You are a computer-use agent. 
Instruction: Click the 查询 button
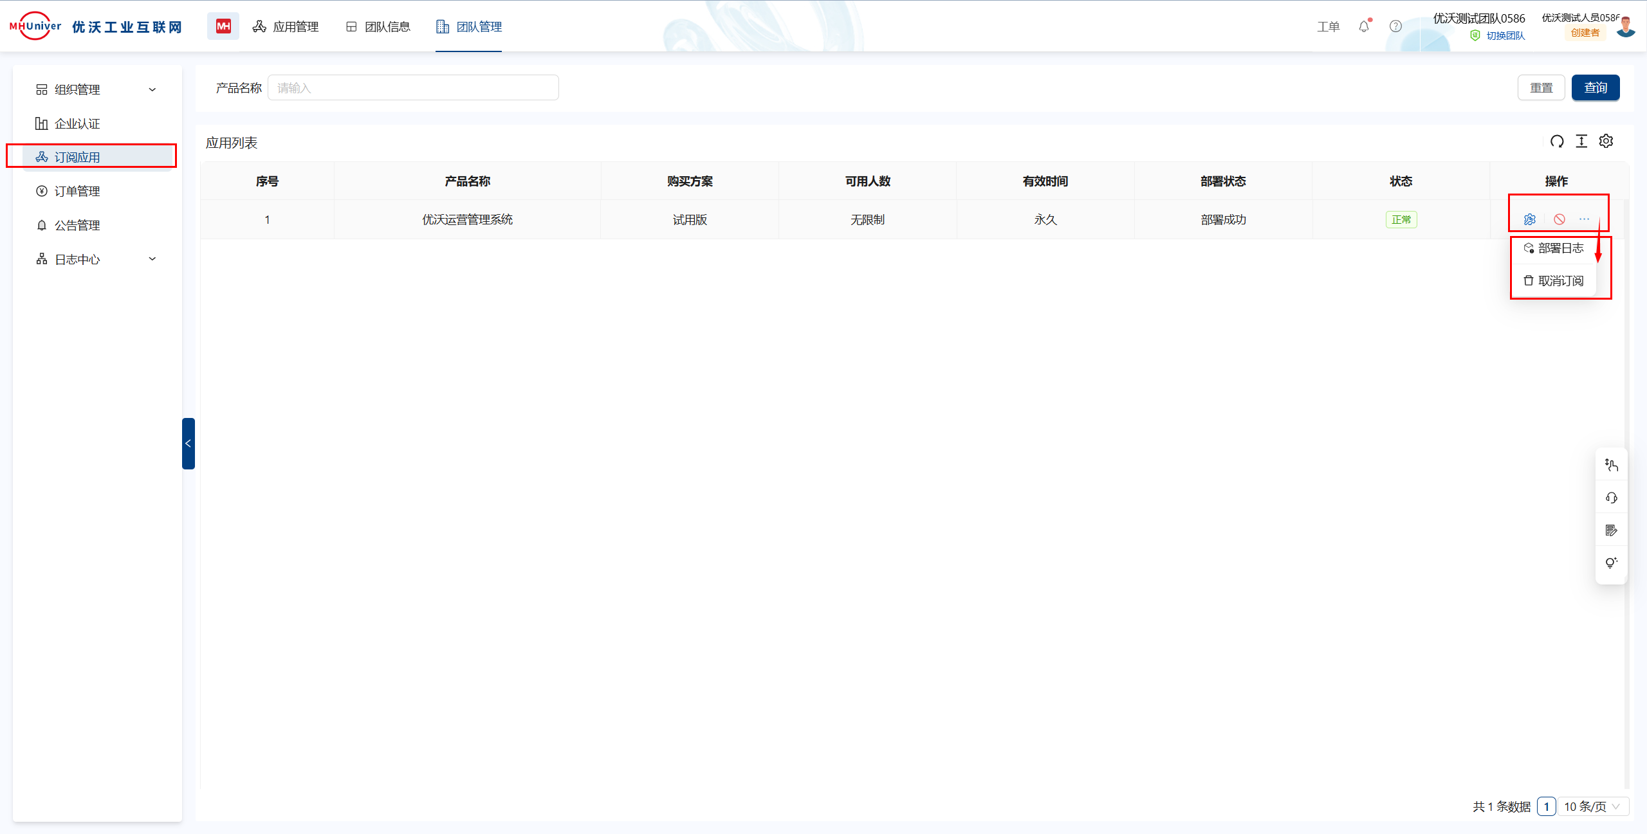1596,87
